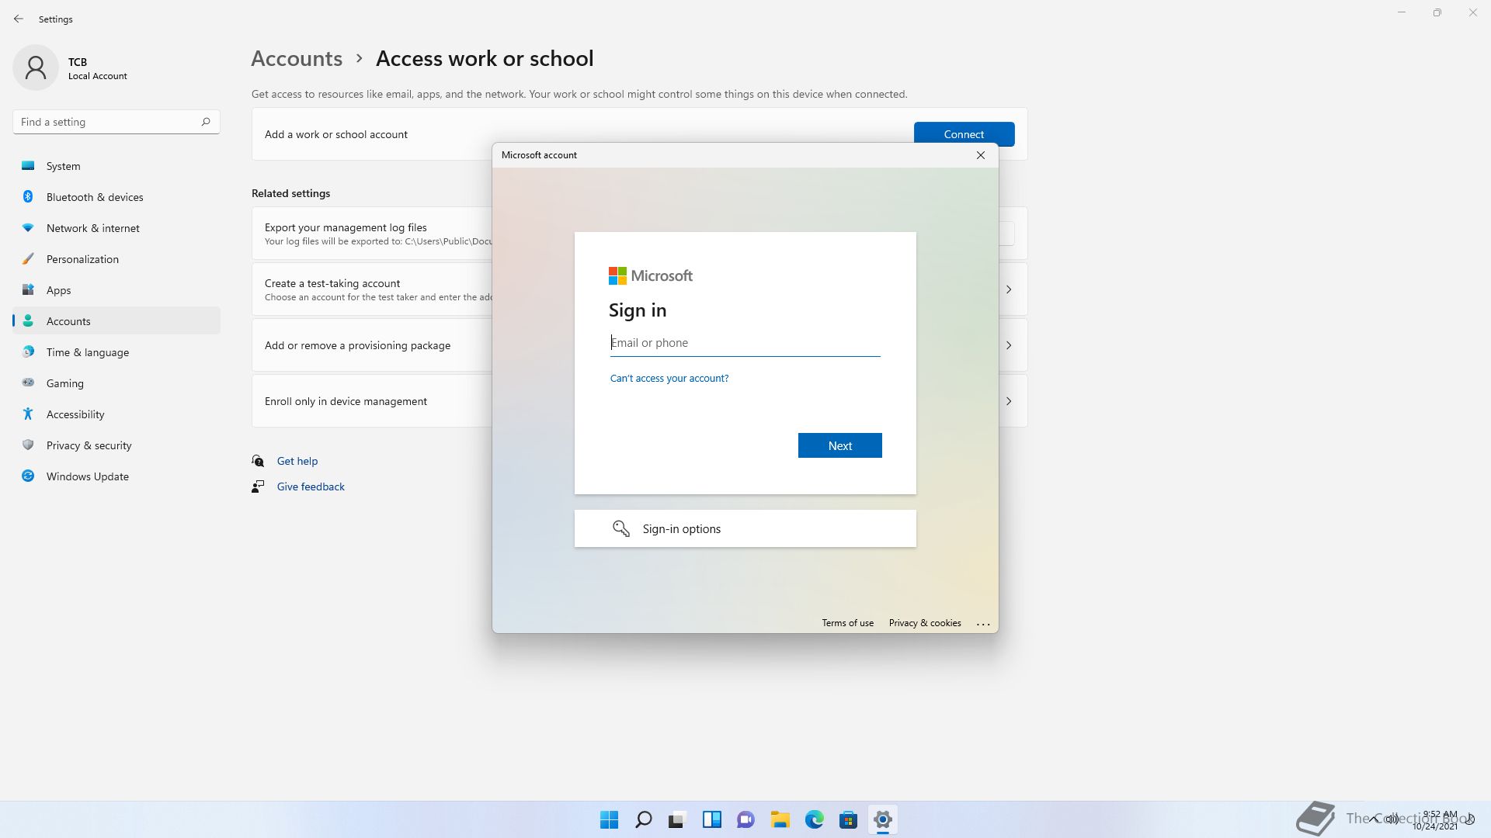The height and width of the screenshot is (838, 1491).
Task: Click the Get help headset icon
Action: click(x=258, y=461)
